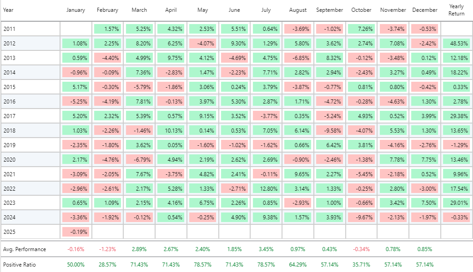
Task: Click the 28.57% February positive ratio
Action: click(107, 264)
